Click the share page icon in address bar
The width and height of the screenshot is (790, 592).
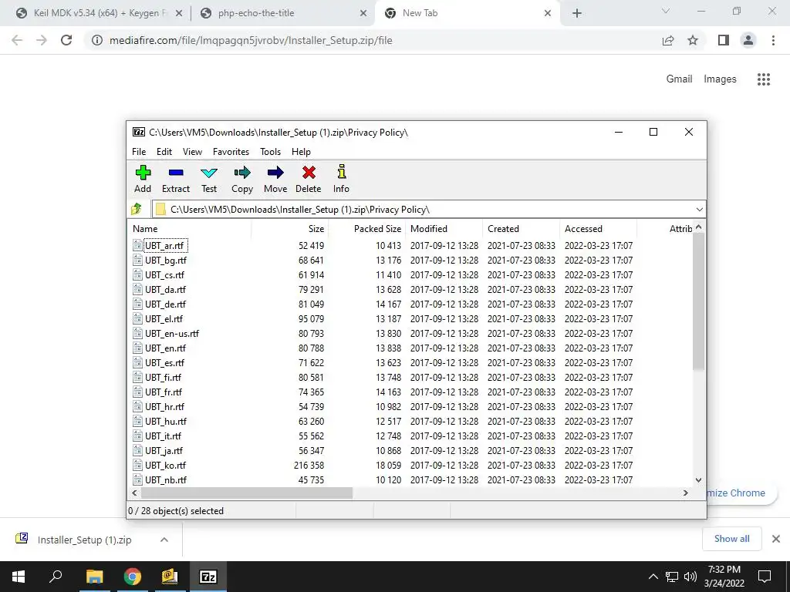(668, 40)
